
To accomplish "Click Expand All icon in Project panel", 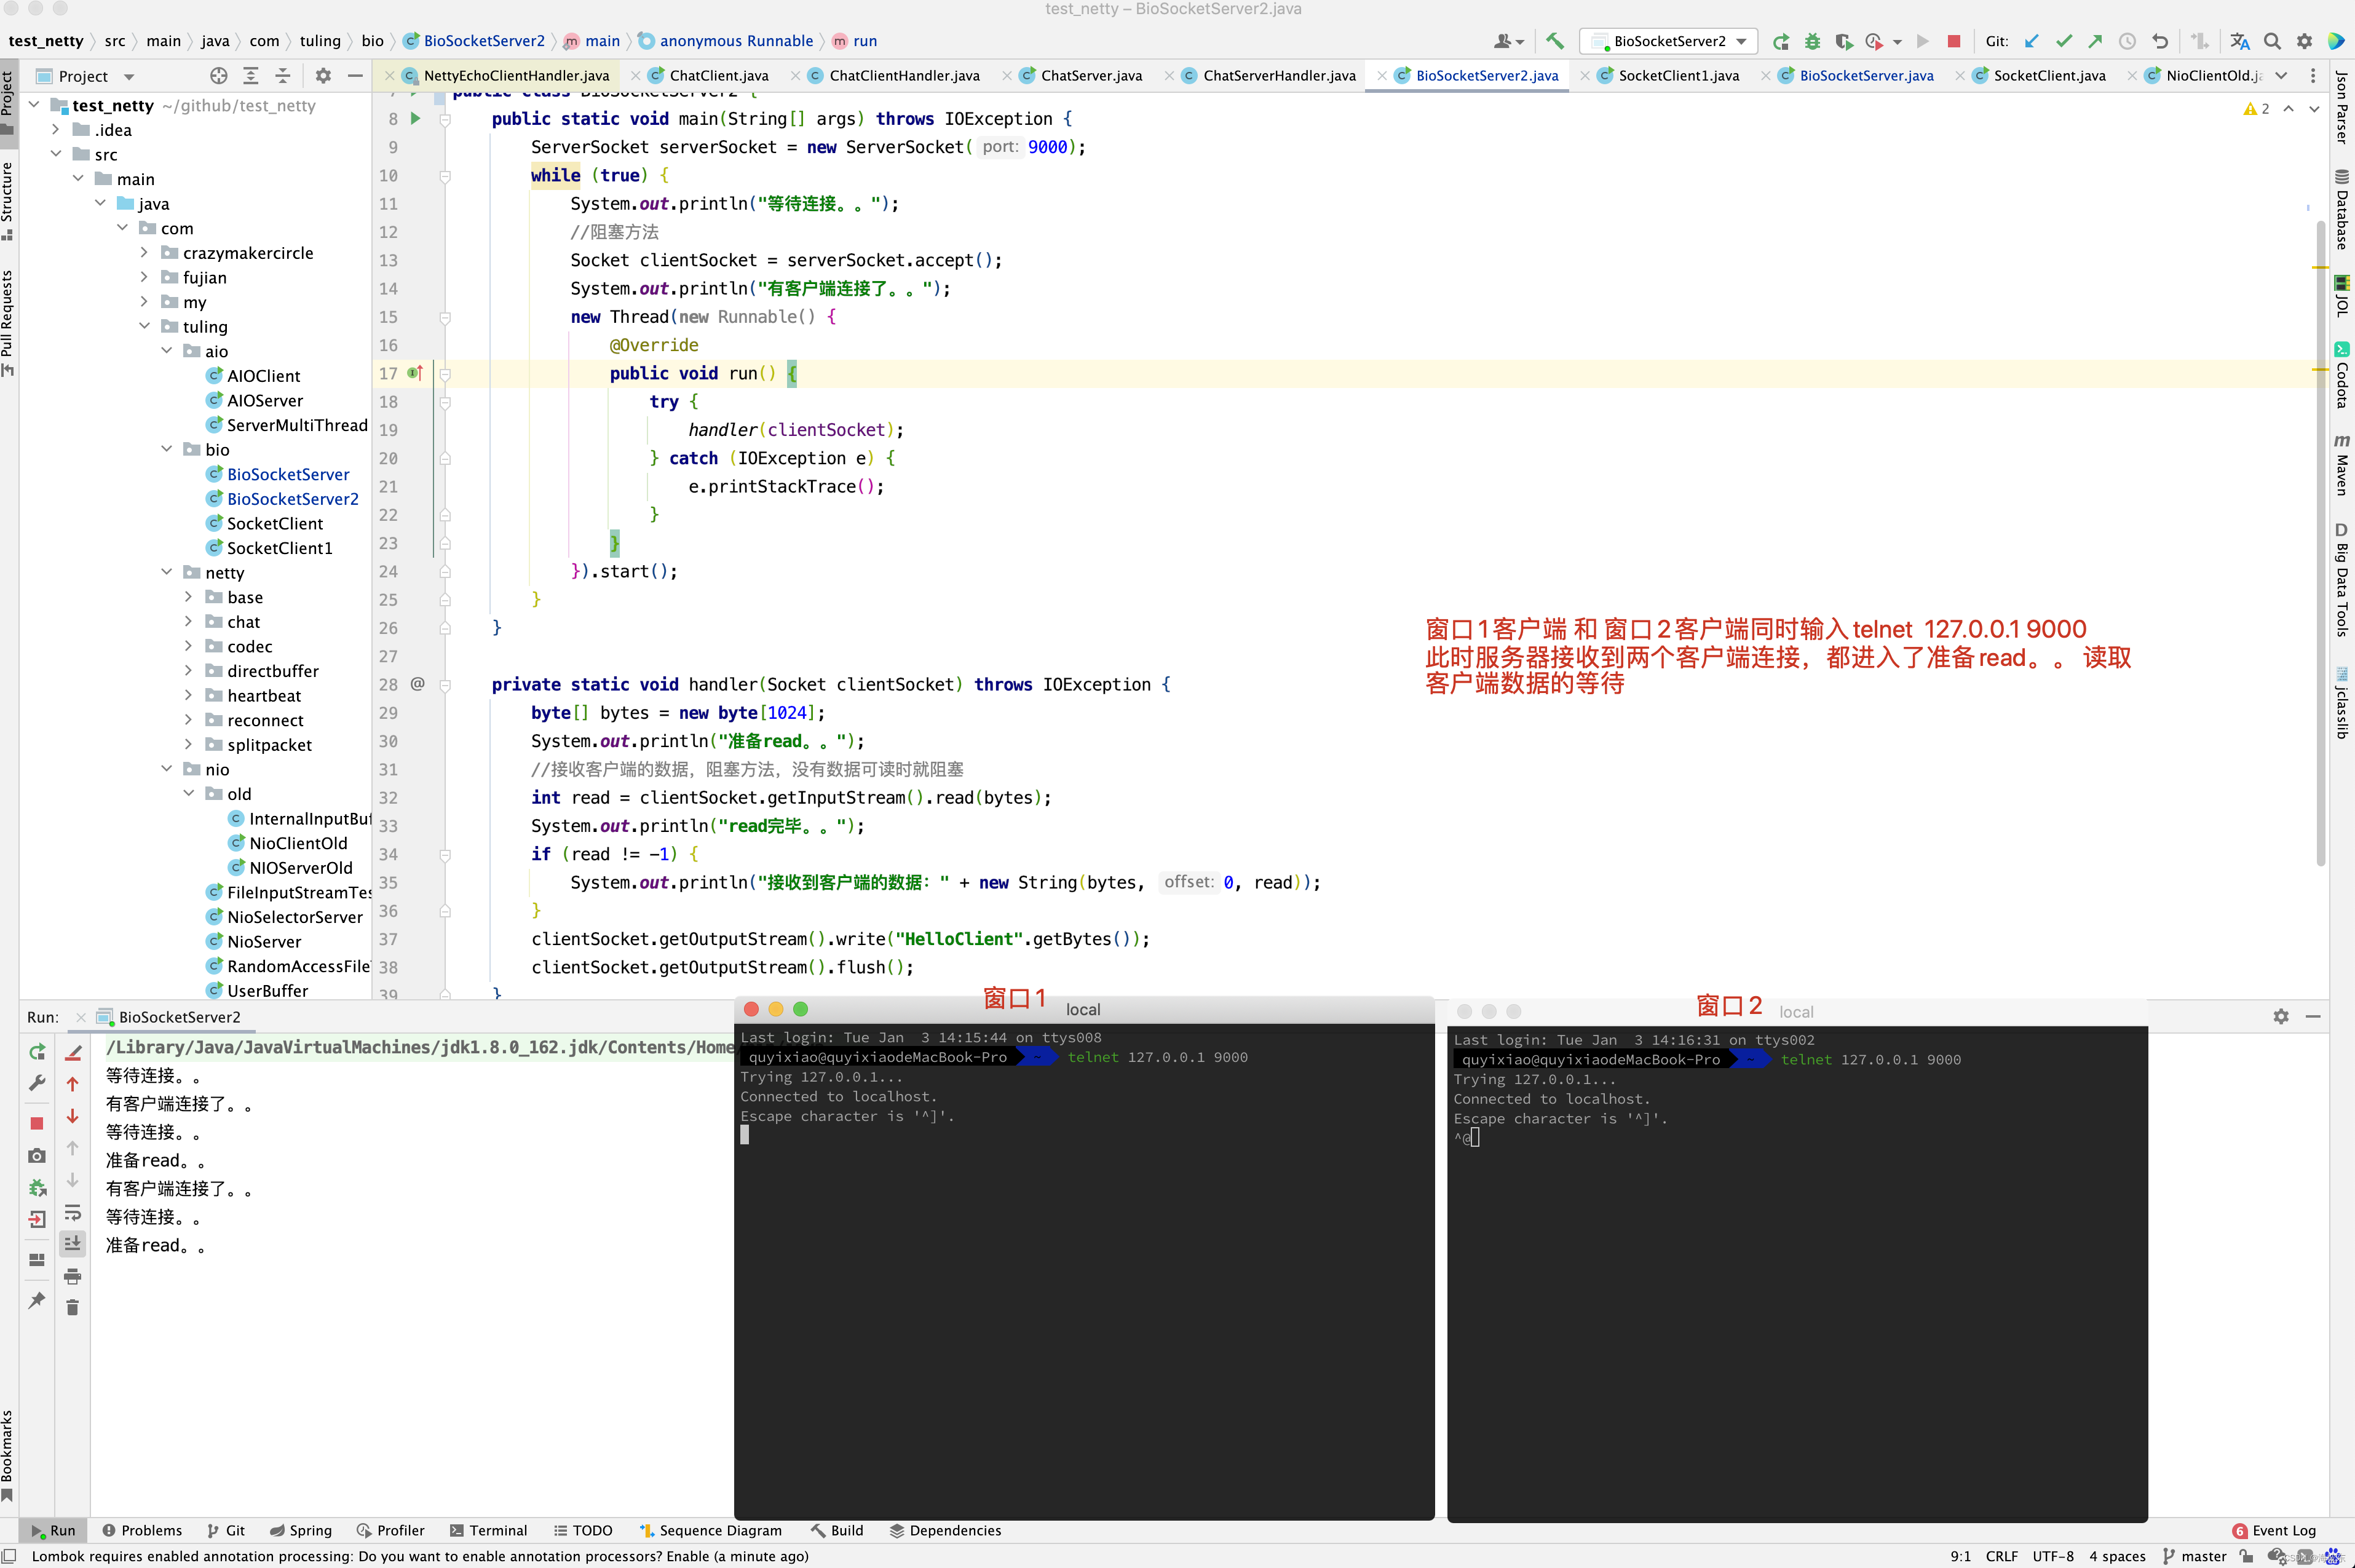I will tap(251, 76).
